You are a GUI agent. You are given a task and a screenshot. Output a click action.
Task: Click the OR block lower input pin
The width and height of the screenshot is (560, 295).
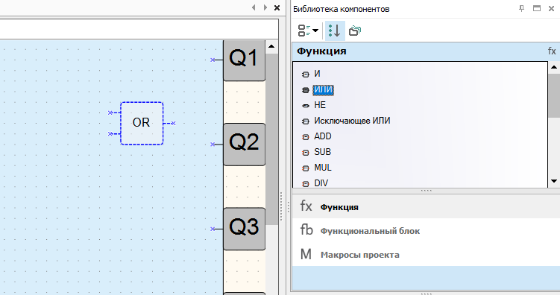tap(110, 134)
